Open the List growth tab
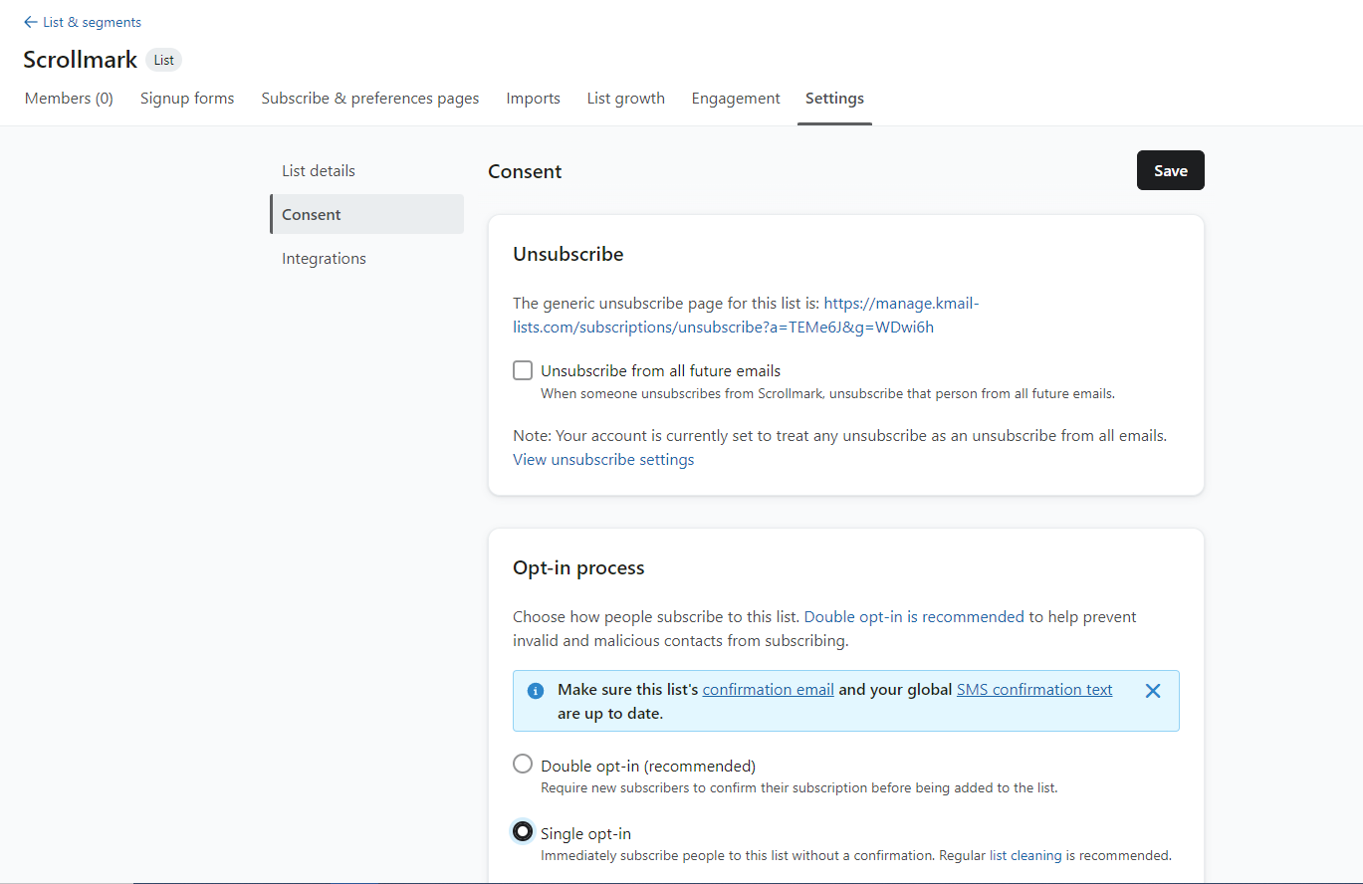This screenshot has height=884, width=1363. (625, 99)
